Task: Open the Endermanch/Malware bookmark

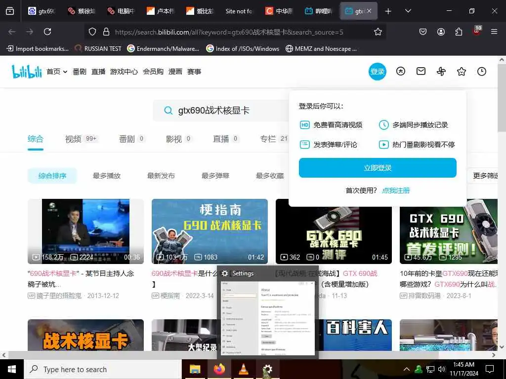Action: pyautogui.click(x=163, y=49)
